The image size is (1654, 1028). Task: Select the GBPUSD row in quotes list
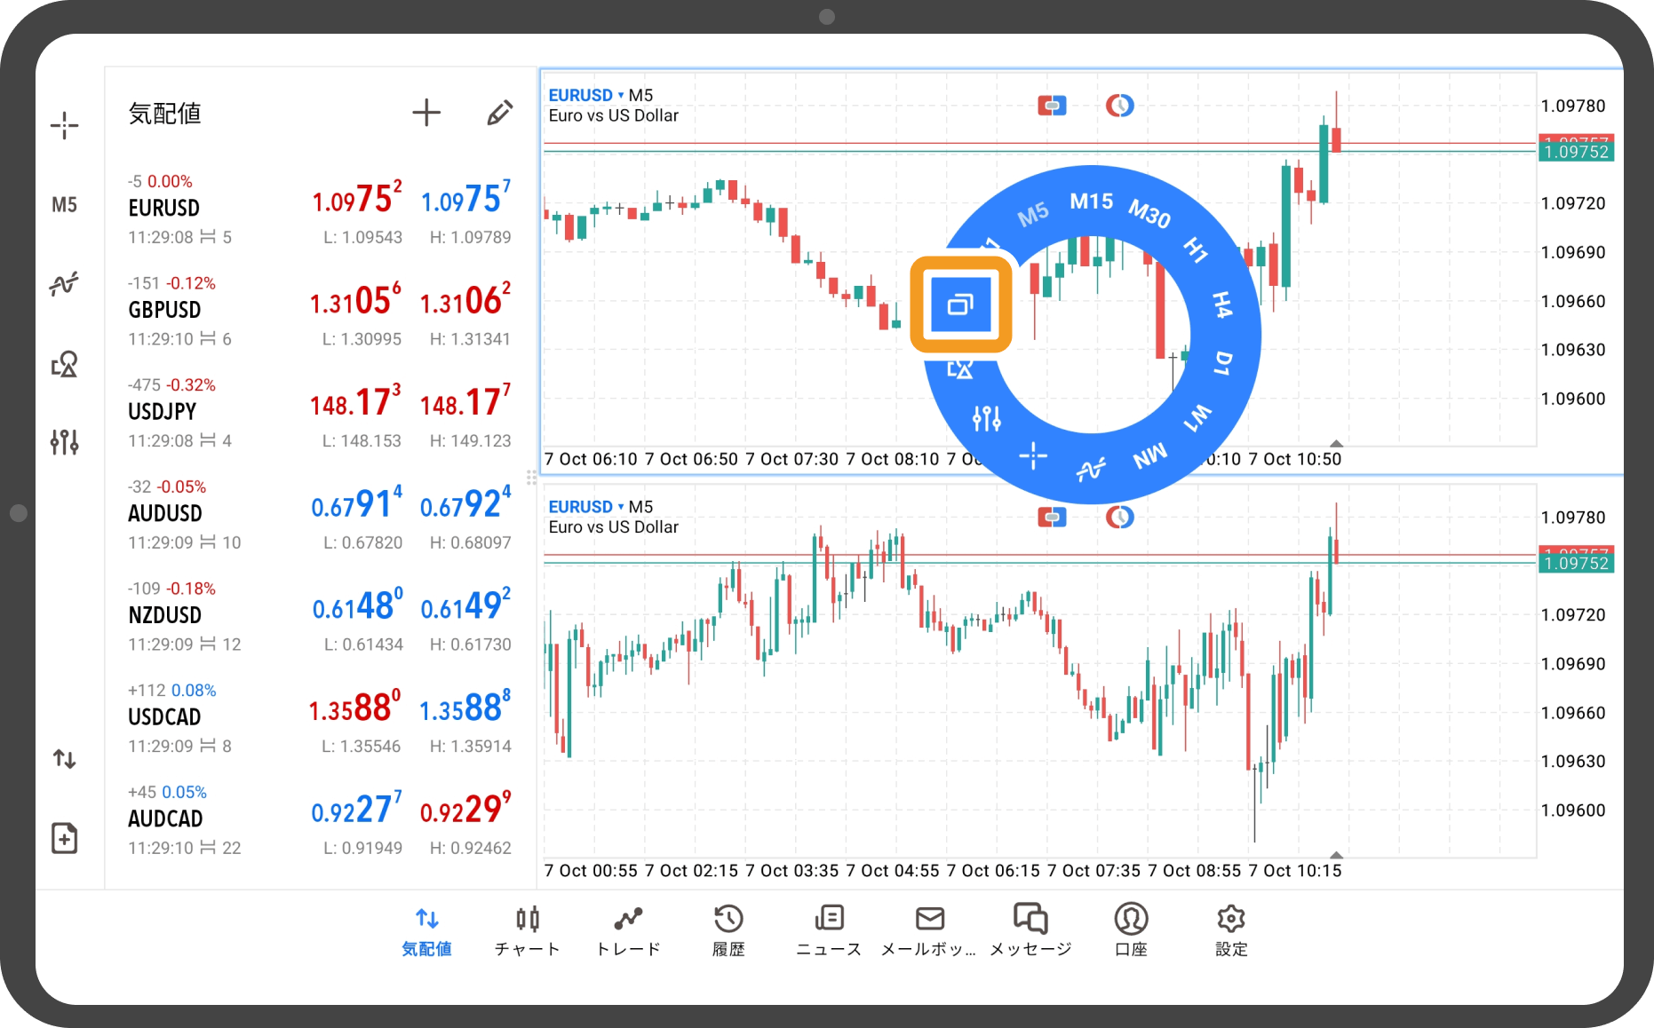point(320,312)
